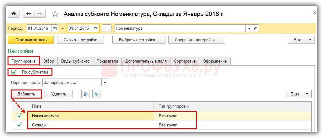323x138 pixels.
Task: Navigate back with the left arrow
Action: click(x=29, y=14)
